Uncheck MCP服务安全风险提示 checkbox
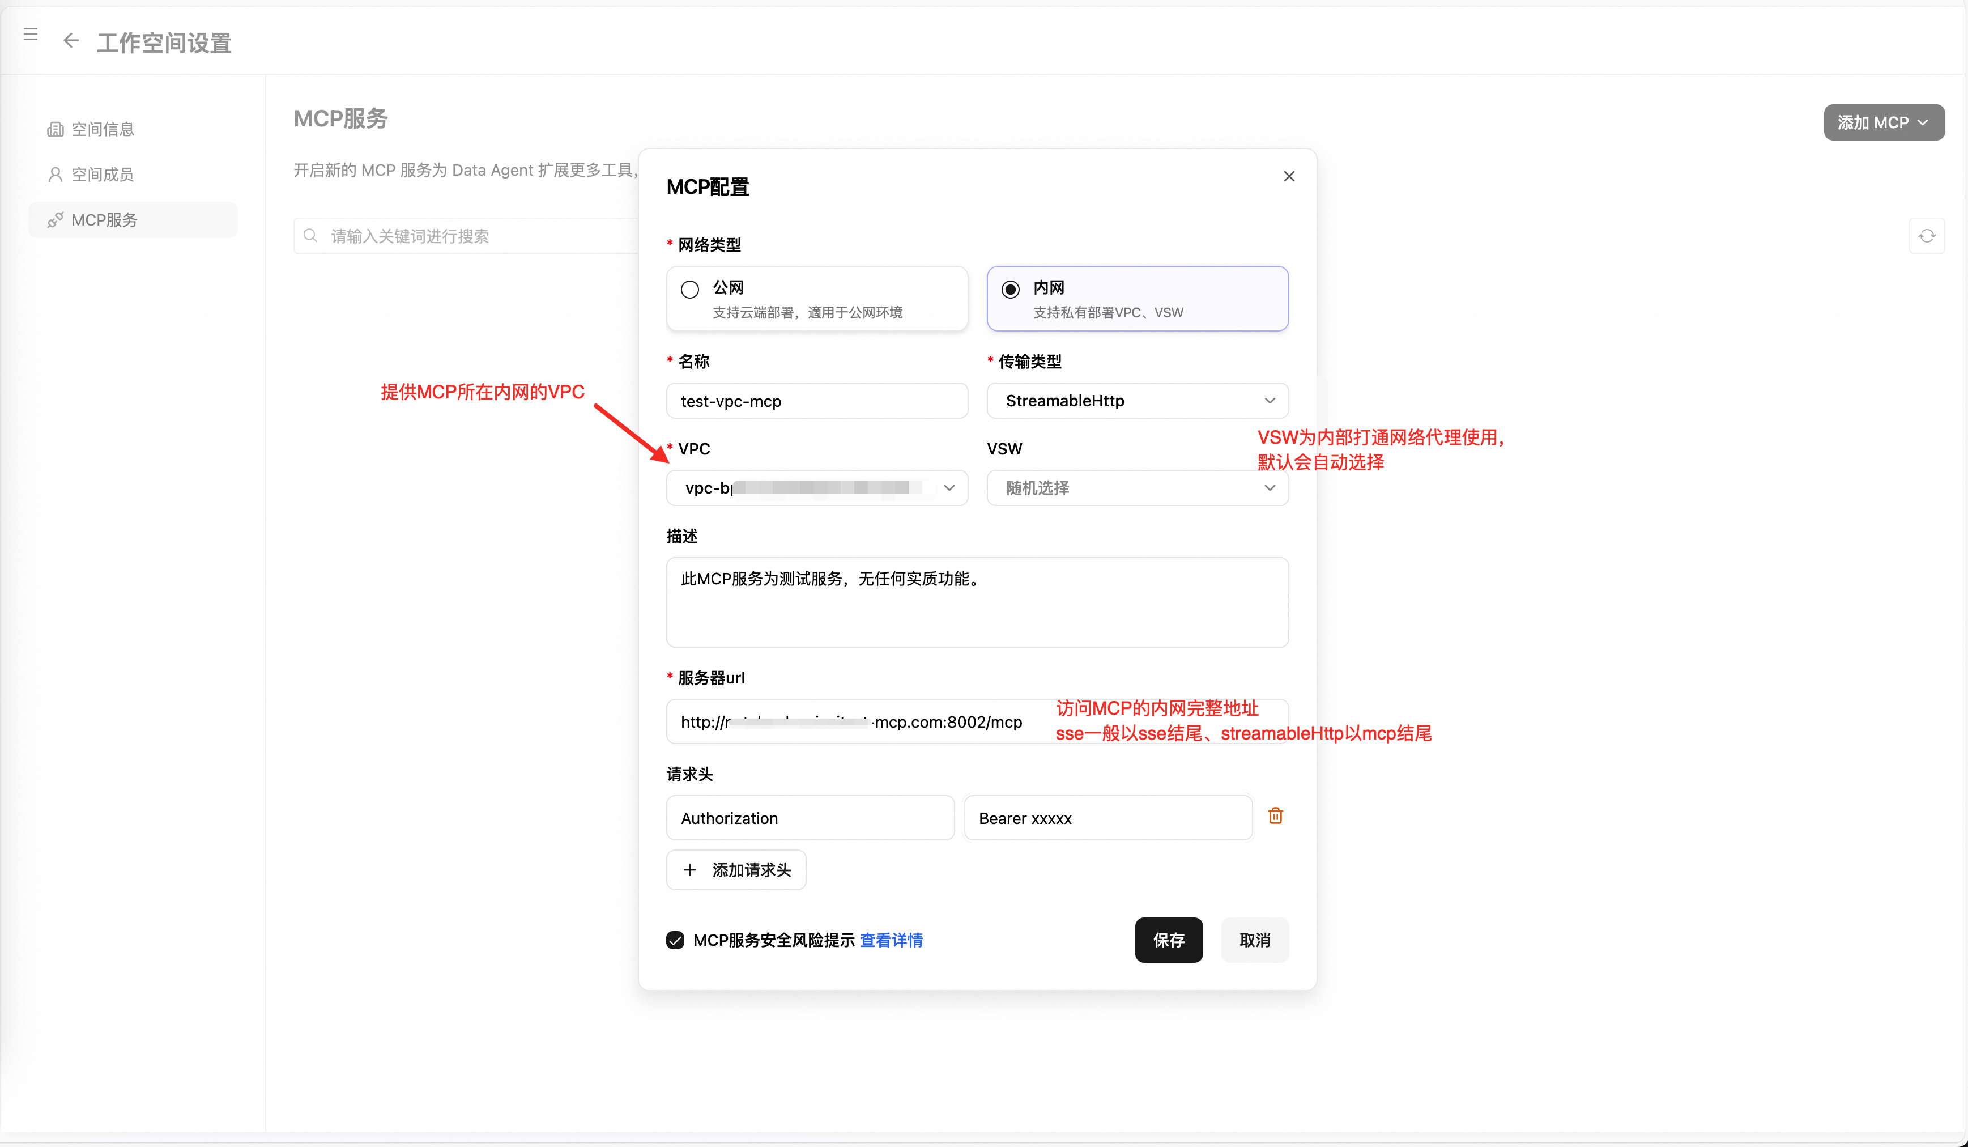The image size is (1968, 1147). (675, 940)
